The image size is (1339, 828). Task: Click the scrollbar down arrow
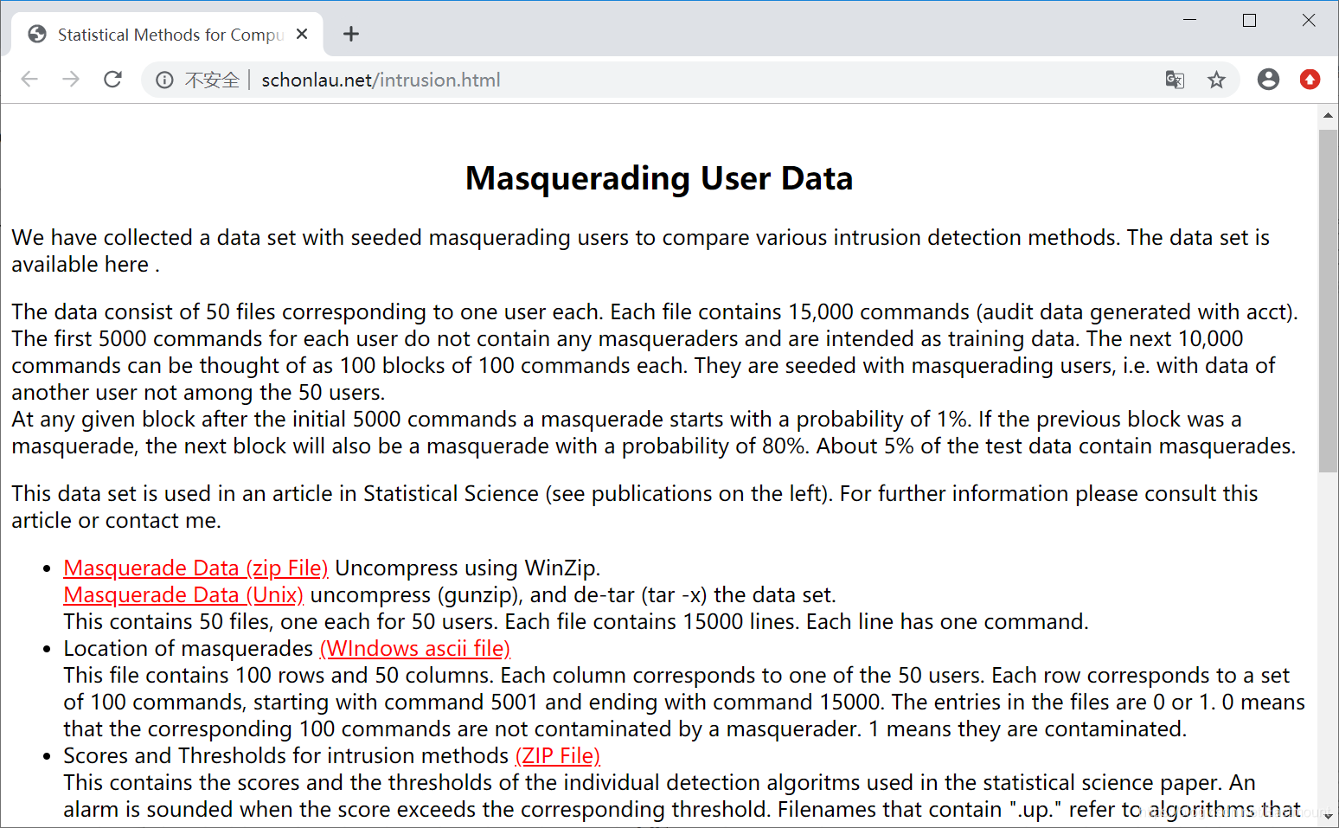(x=1328, y=817)
